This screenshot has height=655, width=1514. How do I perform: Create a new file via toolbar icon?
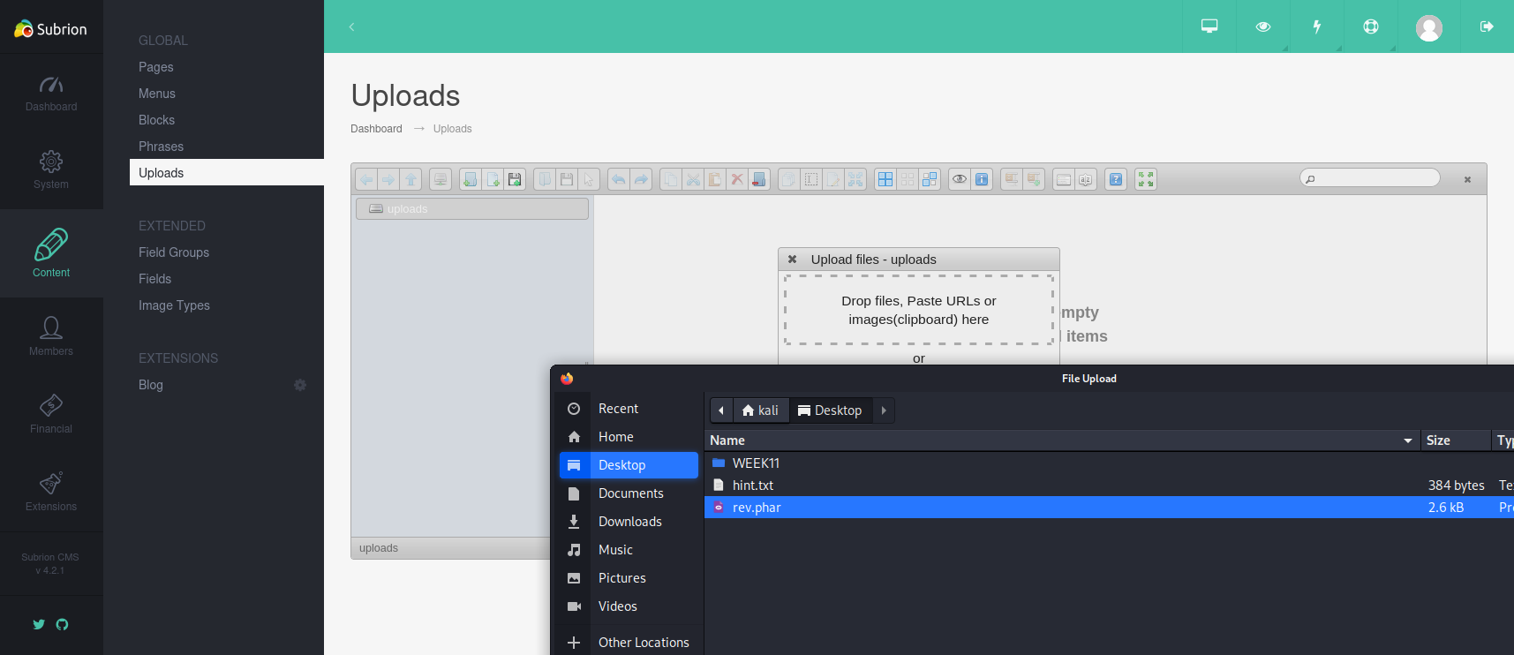click(493, 179)
